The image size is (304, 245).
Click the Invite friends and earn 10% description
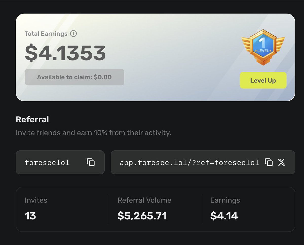tap(93, 133)
